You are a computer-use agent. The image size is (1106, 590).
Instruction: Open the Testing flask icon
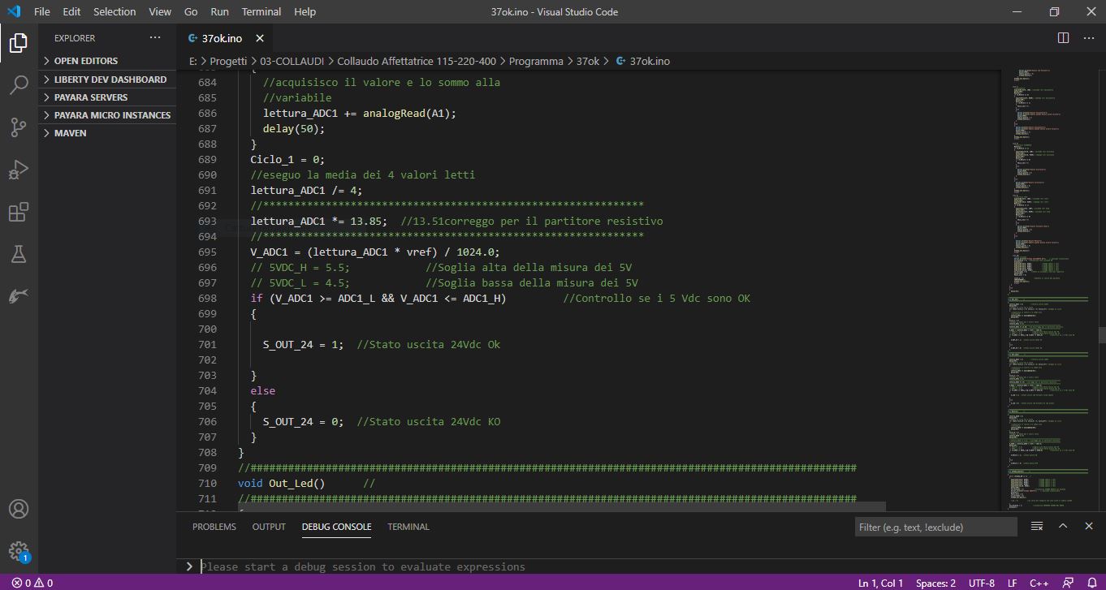(18, 255)
